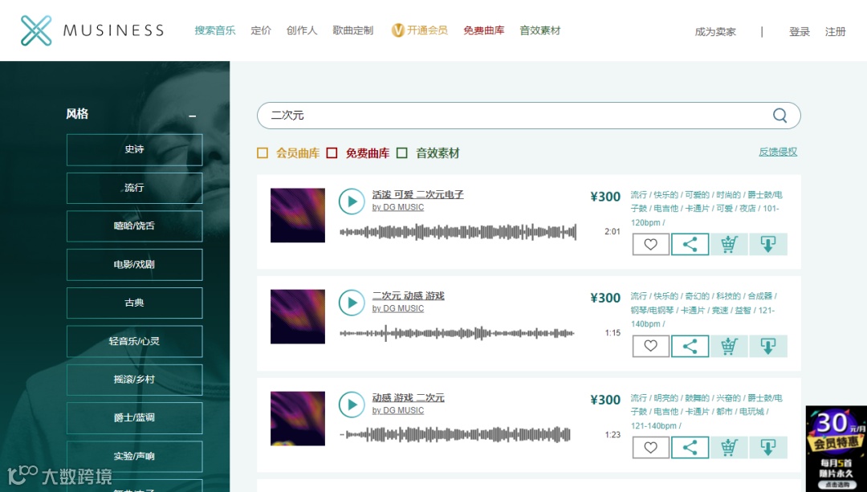
Task: Seek in waveform of 二次元 动感 游戏
Action: [458, 333]
